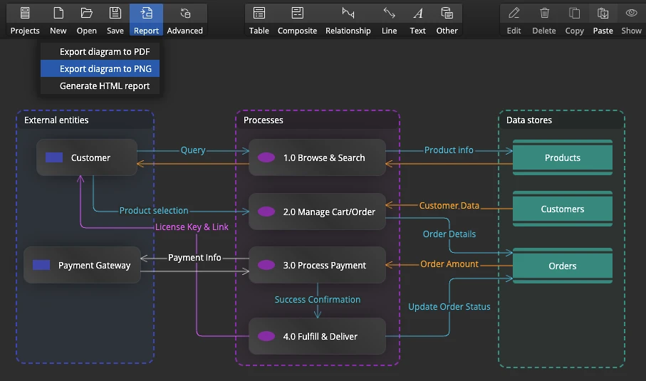
Task: Click the Order Amount flow label
Action: [x=449, y=264]
